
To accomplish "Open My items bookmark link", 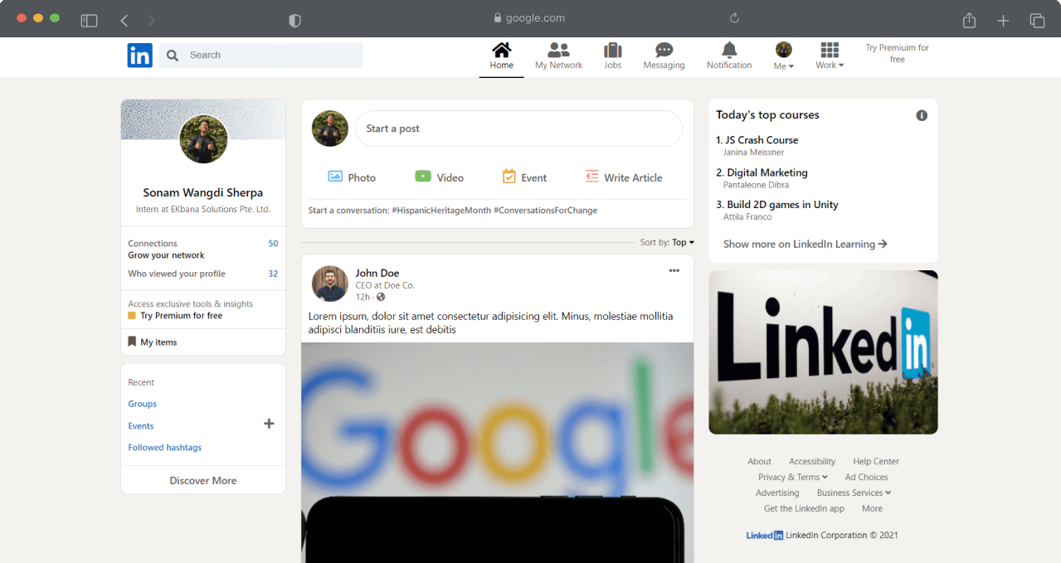I will click(x=153, y=342).
